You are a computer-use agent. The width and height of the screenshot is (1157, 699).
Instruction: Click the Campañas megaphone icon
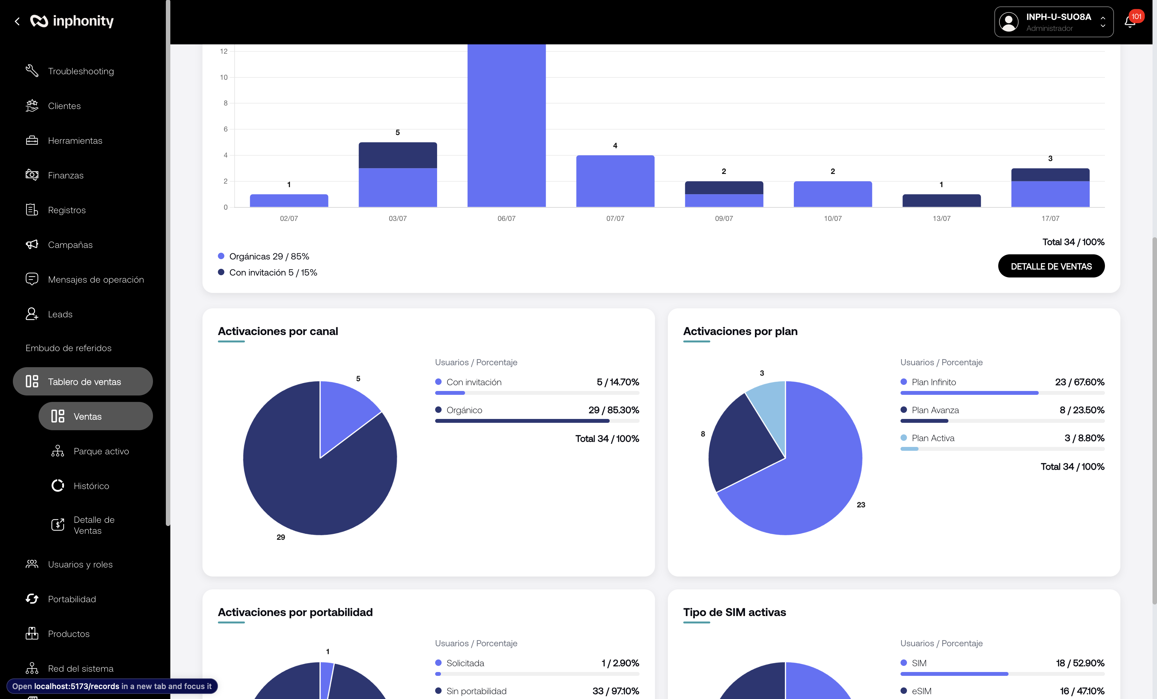coord(32,244)
